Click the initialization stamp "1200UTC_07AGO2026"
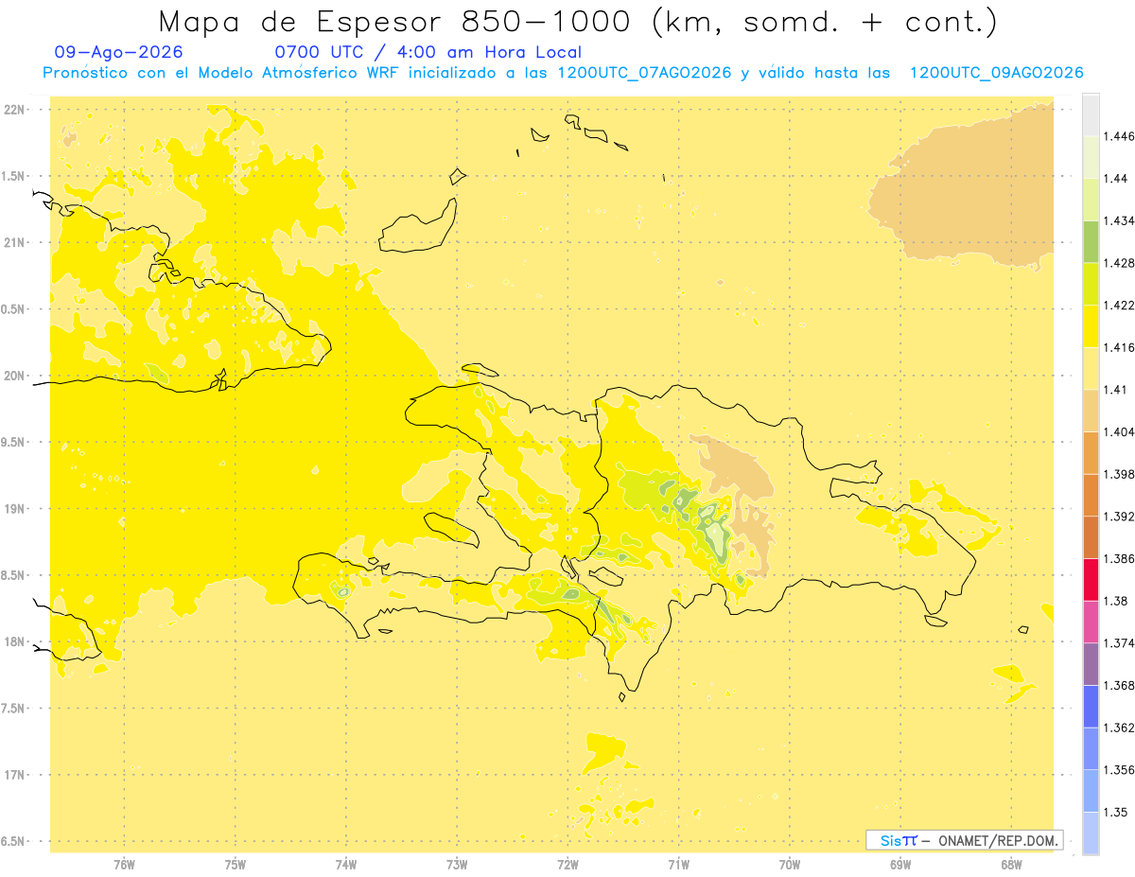This screenshot has height=877, width=1135. point(644,73)
